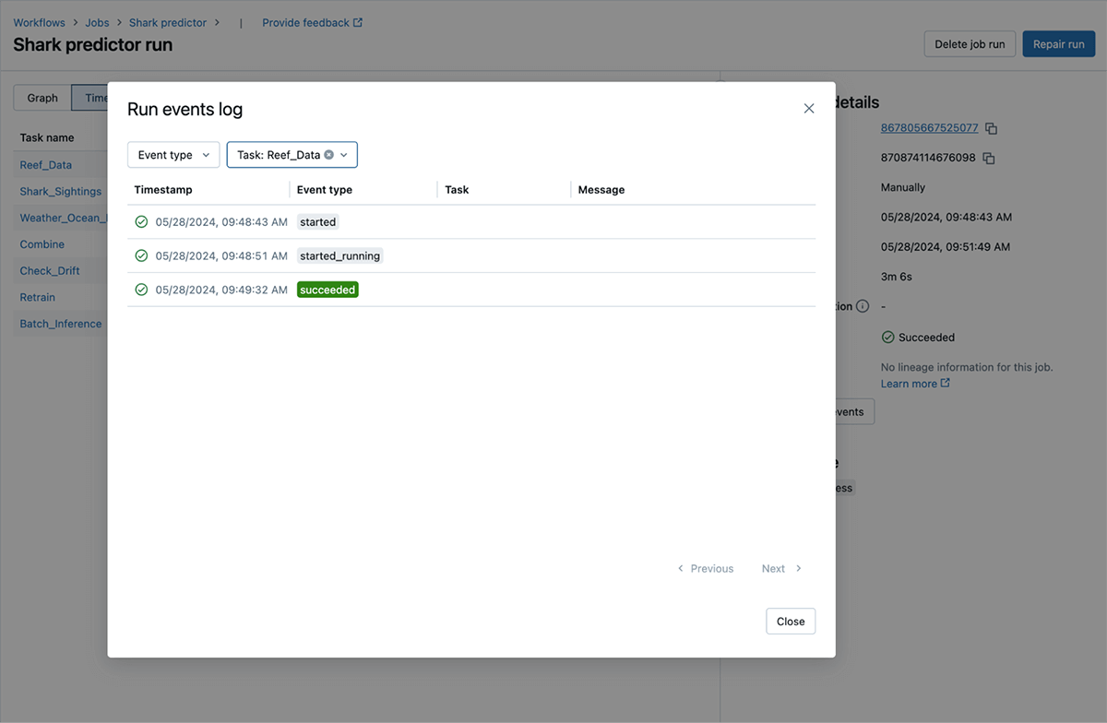Expand the Task: Reef_Data dropdown
This screenshot has height=723, width=1107.
tap(344, 155)
